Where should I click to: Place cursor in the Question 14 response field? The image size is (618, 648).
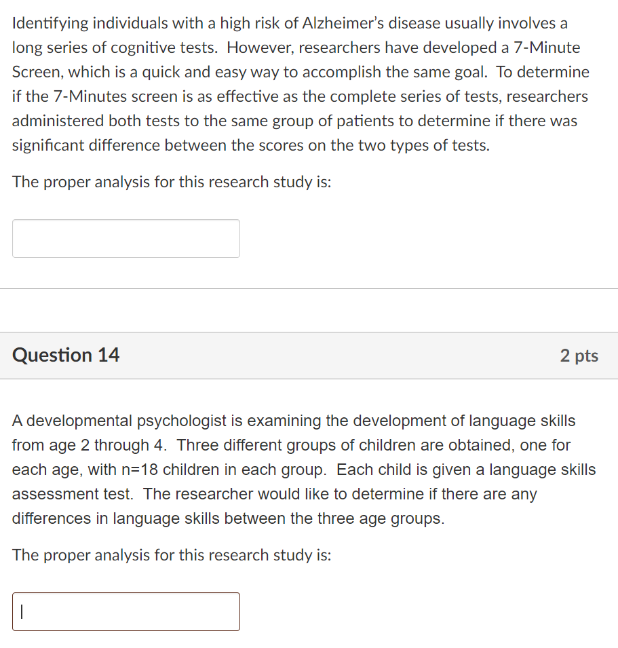125,611
